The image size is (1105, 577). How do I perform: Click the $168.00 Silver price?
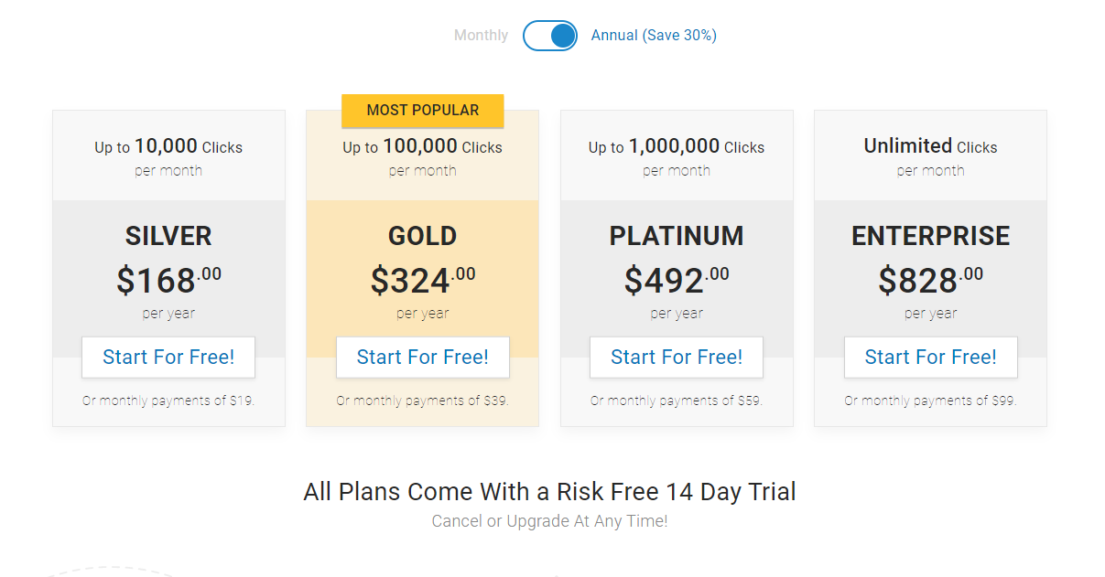[x=168, y=280]
